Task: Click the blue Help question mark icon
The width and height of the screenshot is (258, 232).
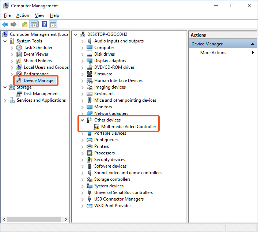Action: point(45,25)
